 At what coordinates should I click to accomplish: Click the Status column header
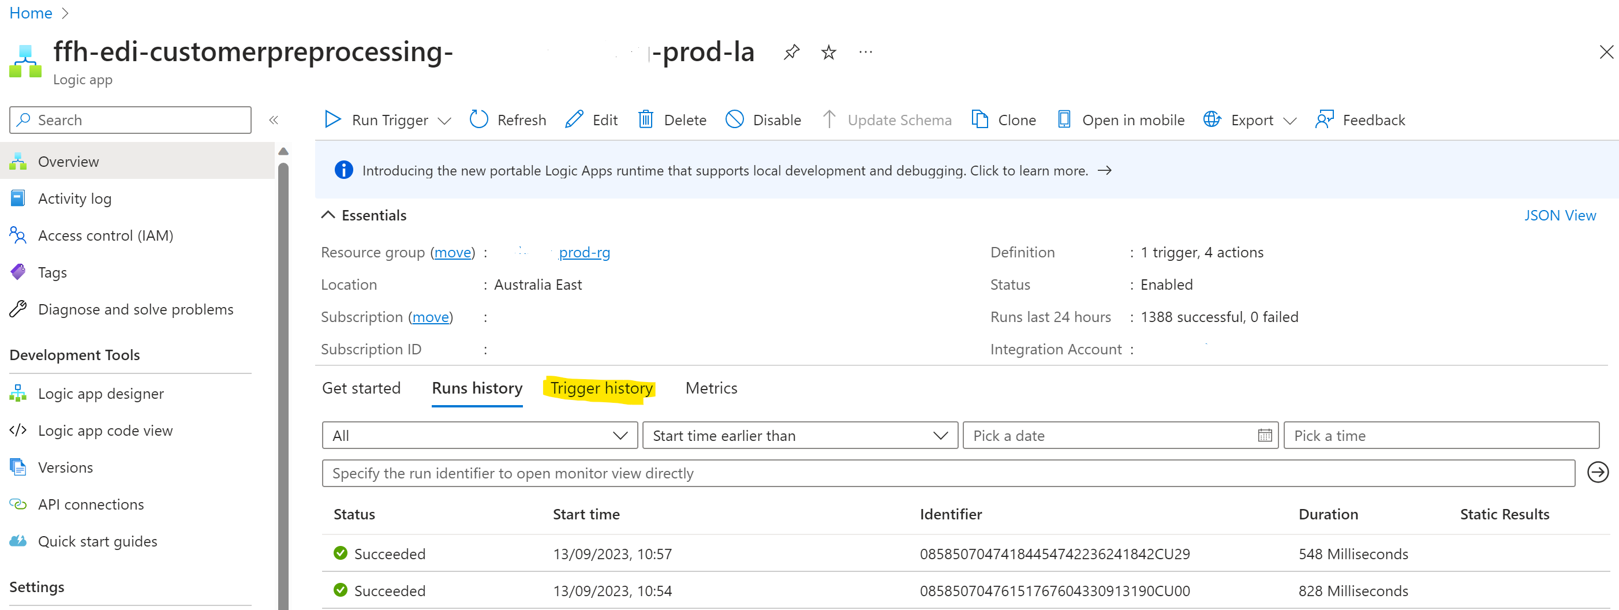tap(354, 515)
